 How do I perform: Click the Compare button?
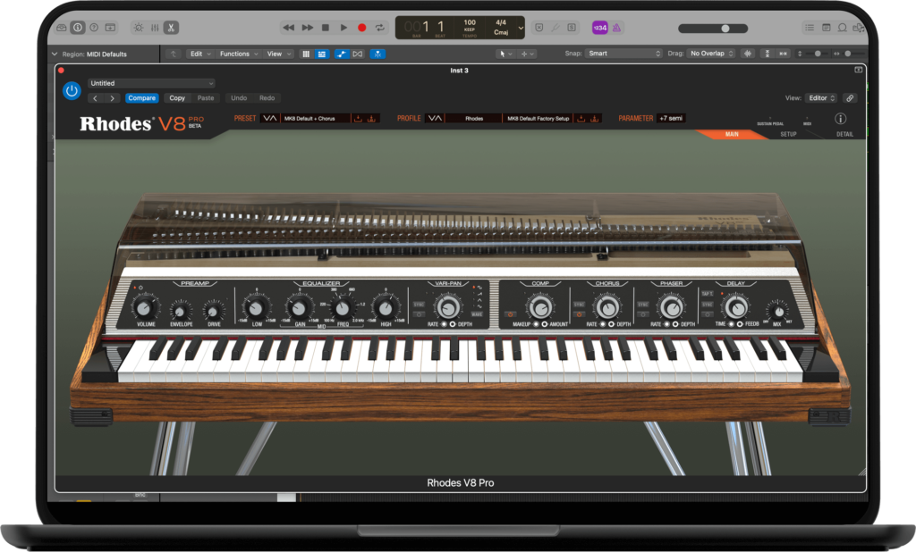pyautogui.click(x=141, y=98)
